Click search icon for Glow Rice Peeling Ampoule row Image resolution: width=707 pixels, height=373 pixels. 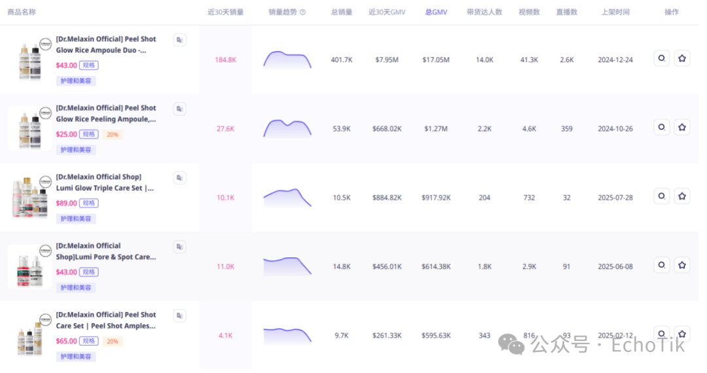[661, 128]
